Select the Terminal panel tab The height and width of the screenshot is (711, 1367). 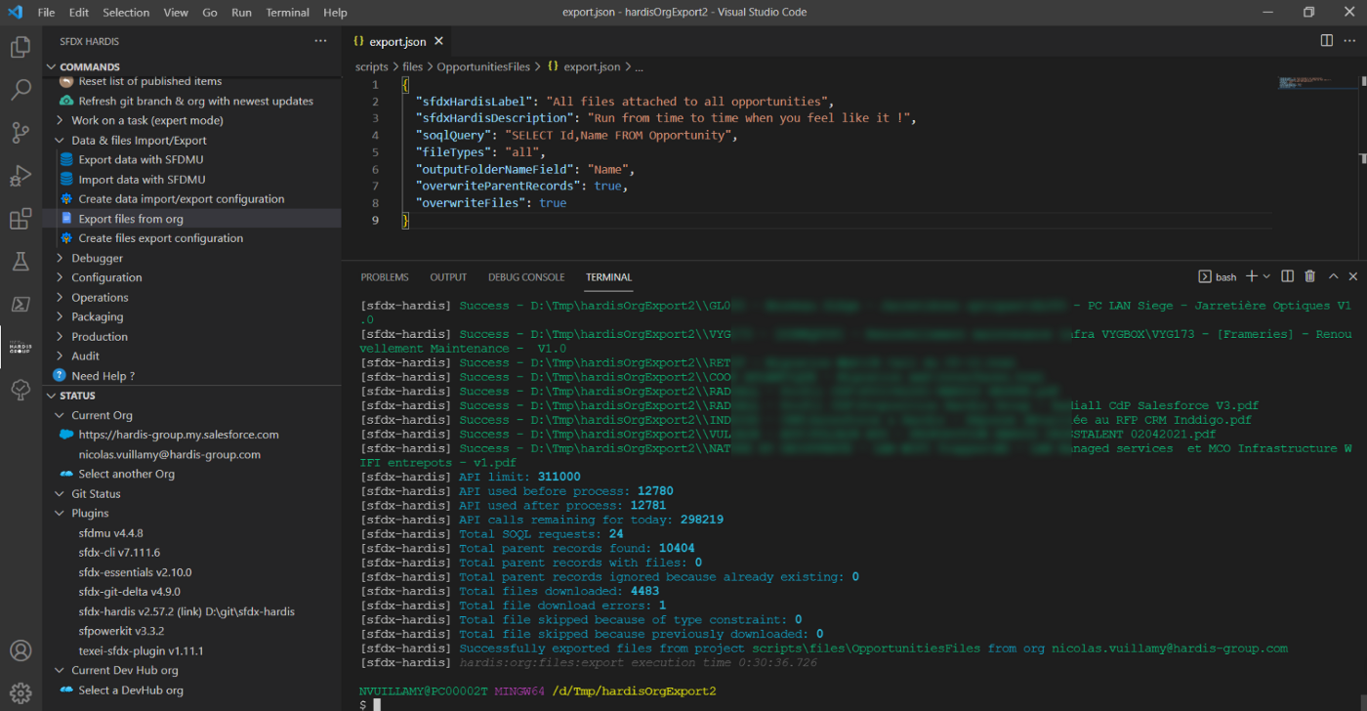pyautogui.click(x=608, y=277)
